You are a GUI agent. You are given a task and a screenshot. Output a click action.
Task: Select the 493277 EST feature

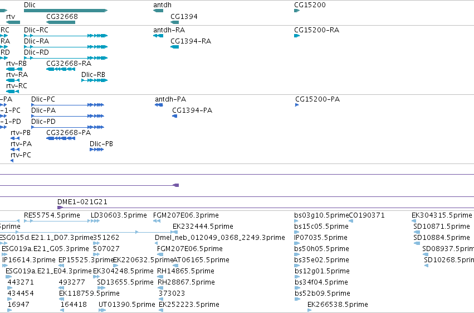click(x=61, y=288)
